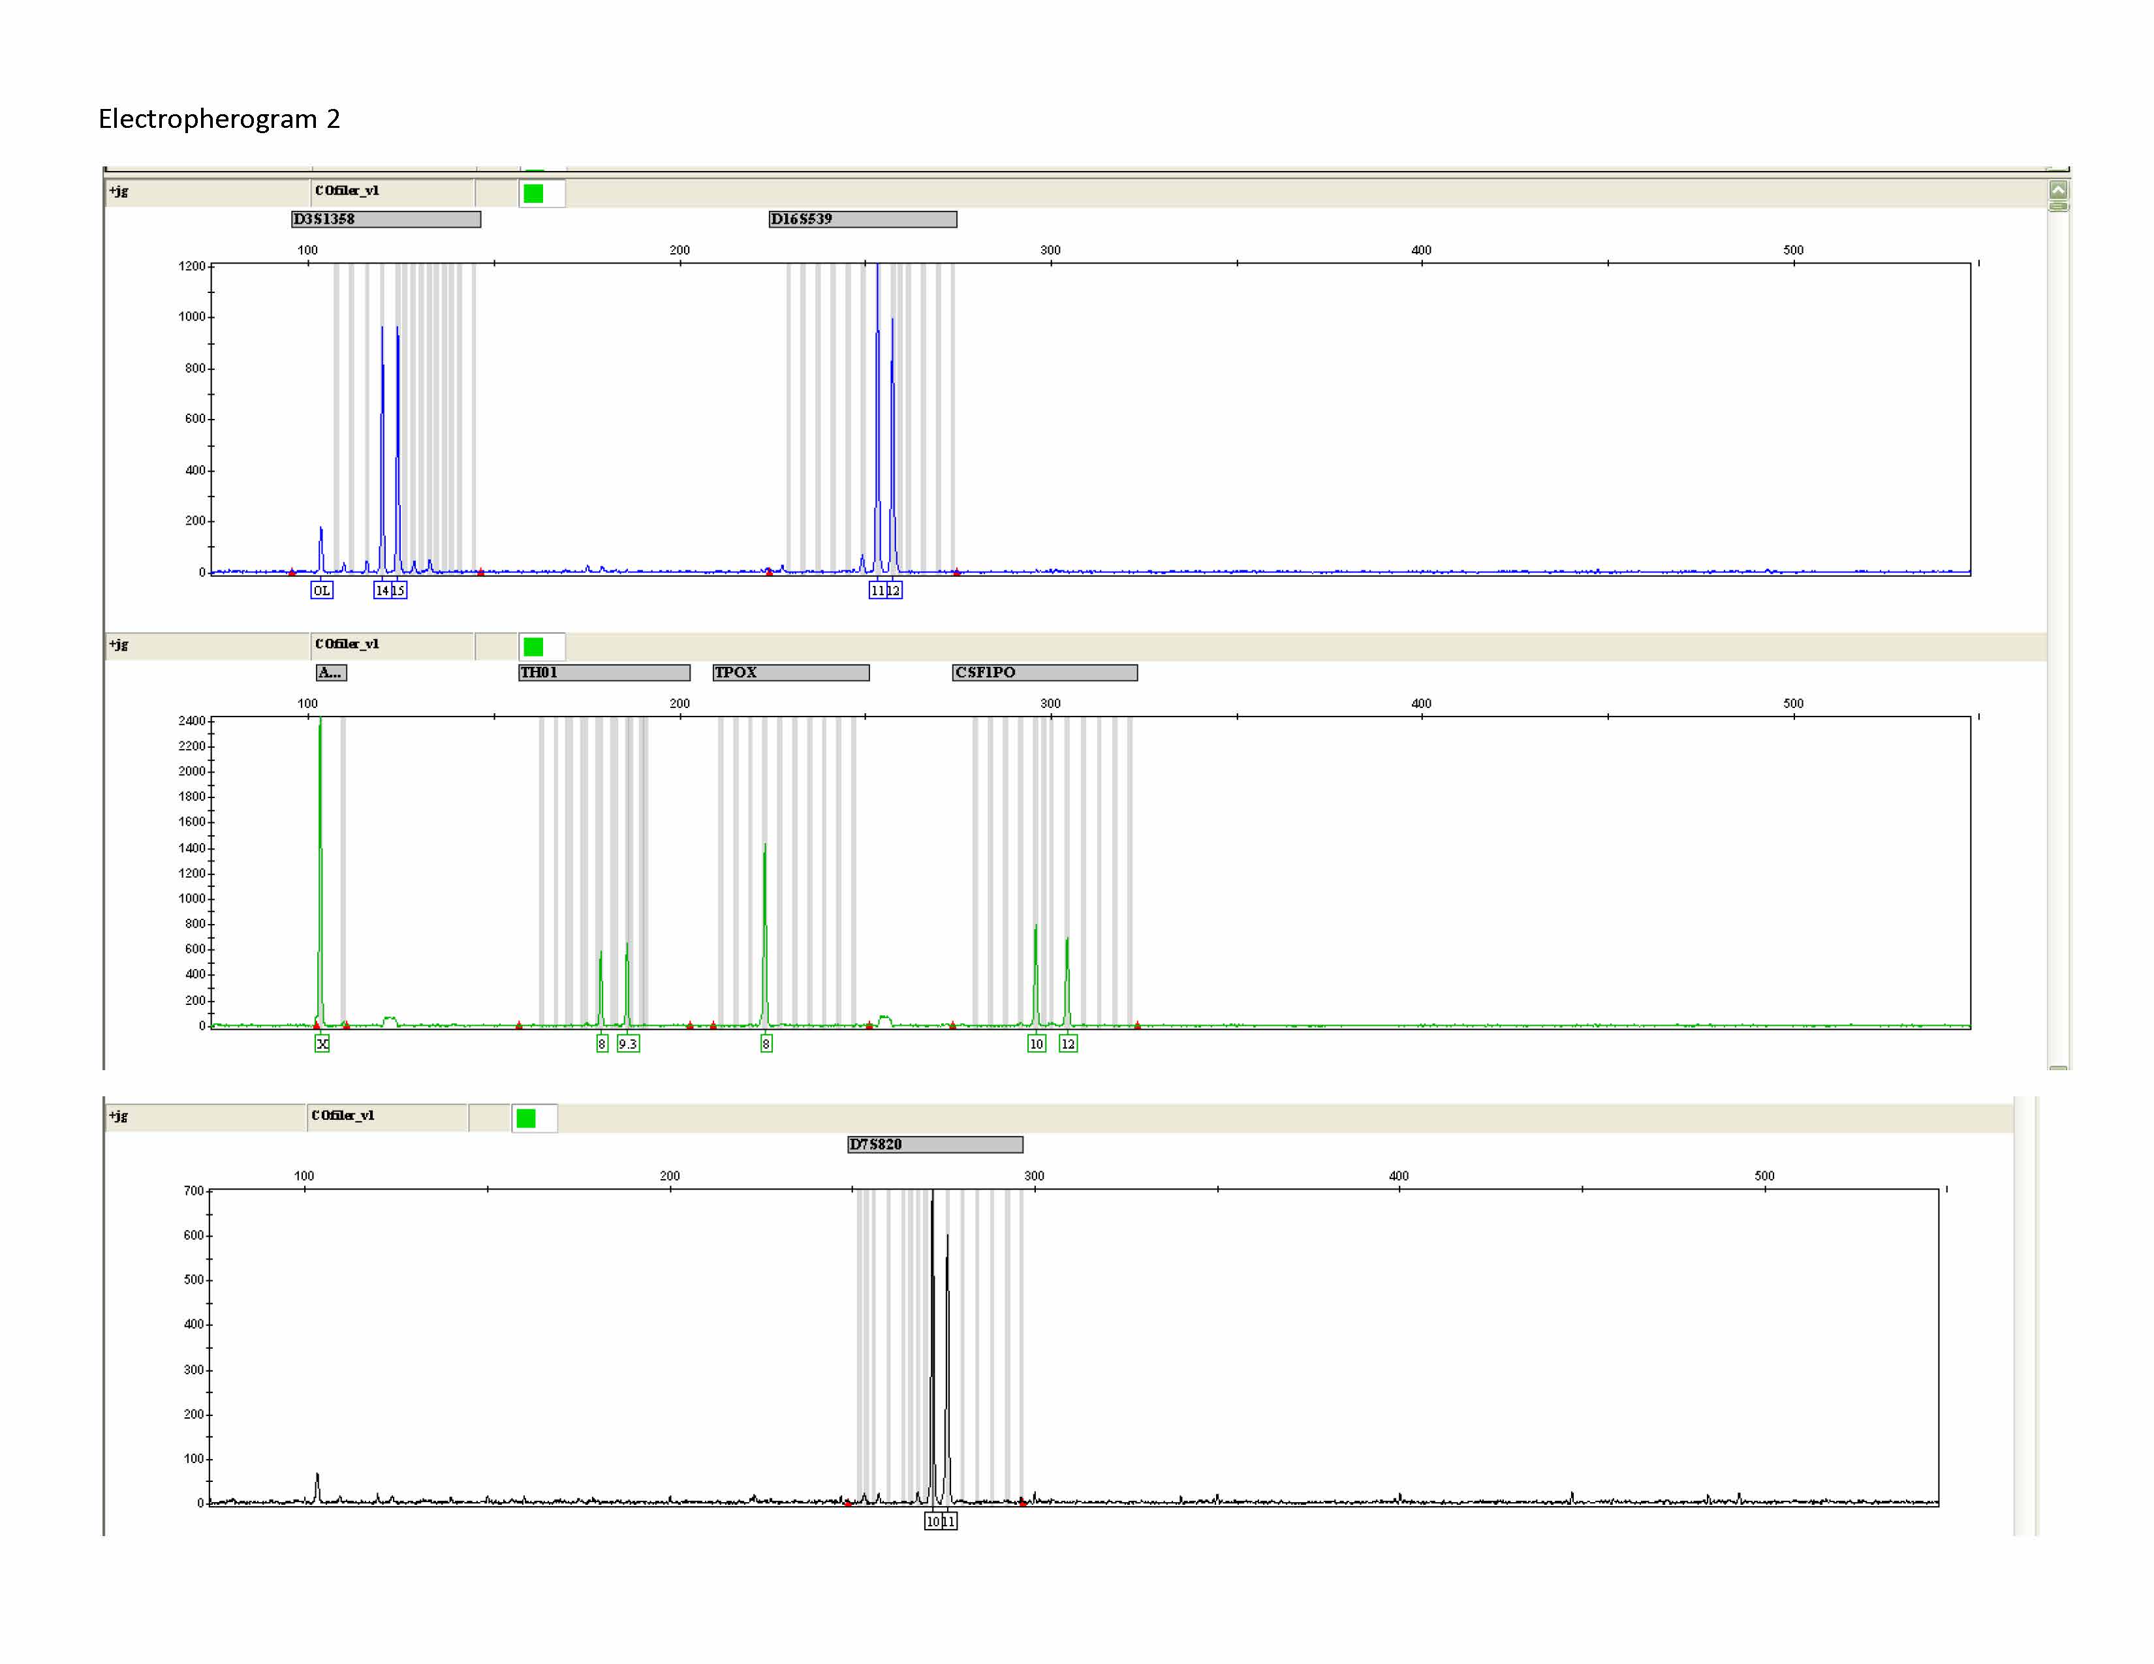Select the TH01 marker label bar
Screen dimensions: 2154x1664
click(604, 672)
